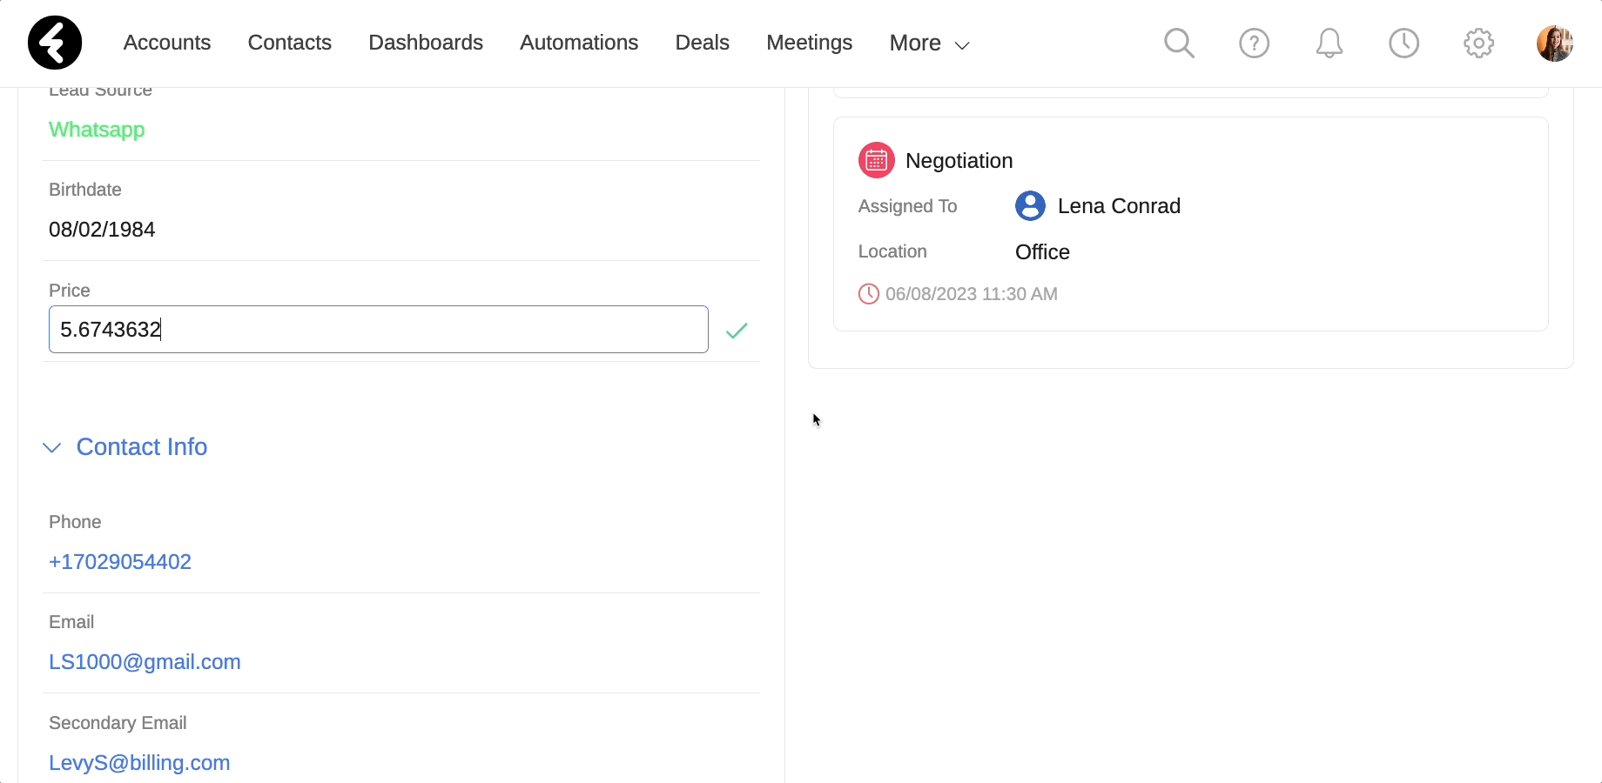Switch to the Meetings tab

click(x=810, y=43)
